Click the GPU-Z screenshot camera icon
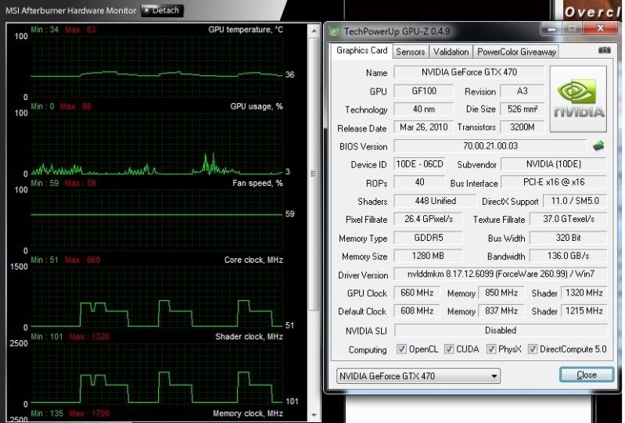 point(605,51)
